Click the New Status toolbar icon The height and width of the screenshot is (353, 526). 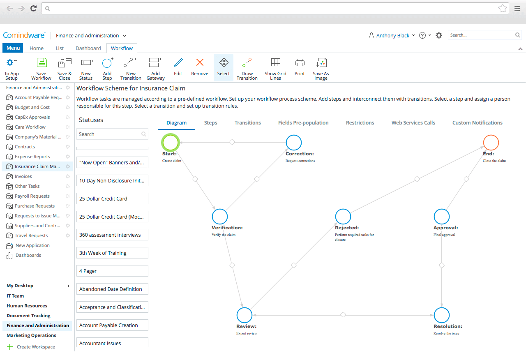pyautogui.click(x=85, y=67)
